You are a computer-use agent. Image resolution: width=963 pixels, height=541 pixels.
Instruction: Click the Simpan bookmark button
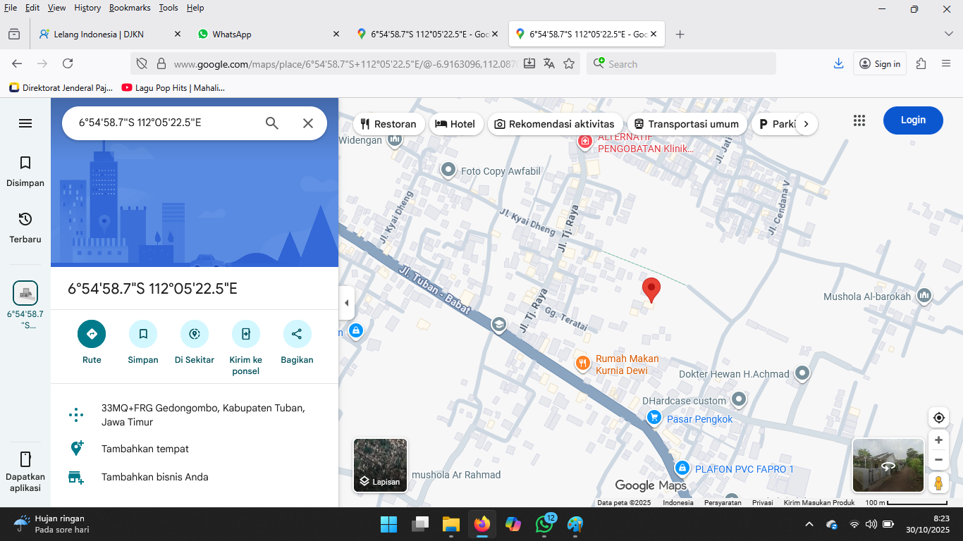click(143, 334)
